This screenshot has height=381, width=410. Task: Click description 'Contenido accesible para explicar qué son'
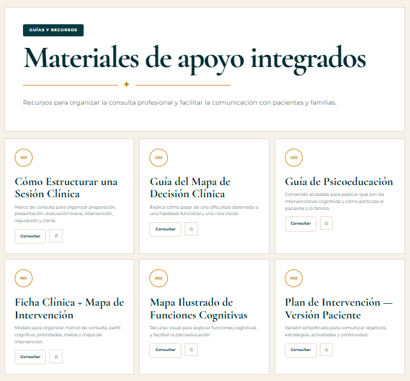click(x=335, y=202)
